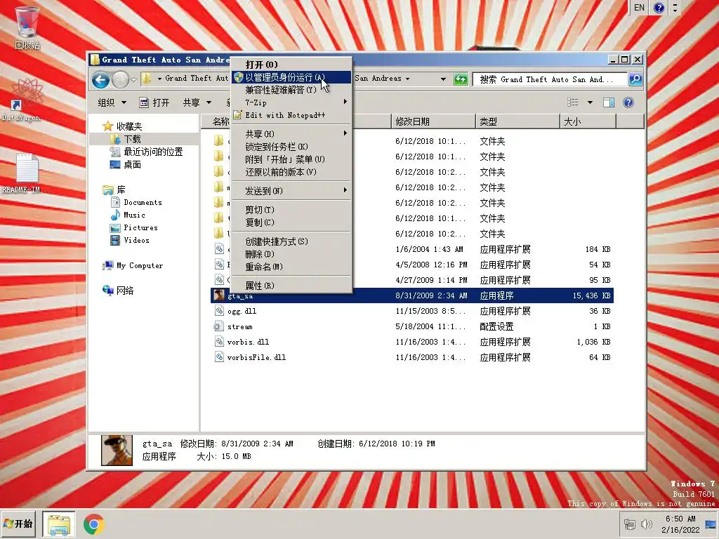
Task: Click the Start button
Action: tap(18, 524)
